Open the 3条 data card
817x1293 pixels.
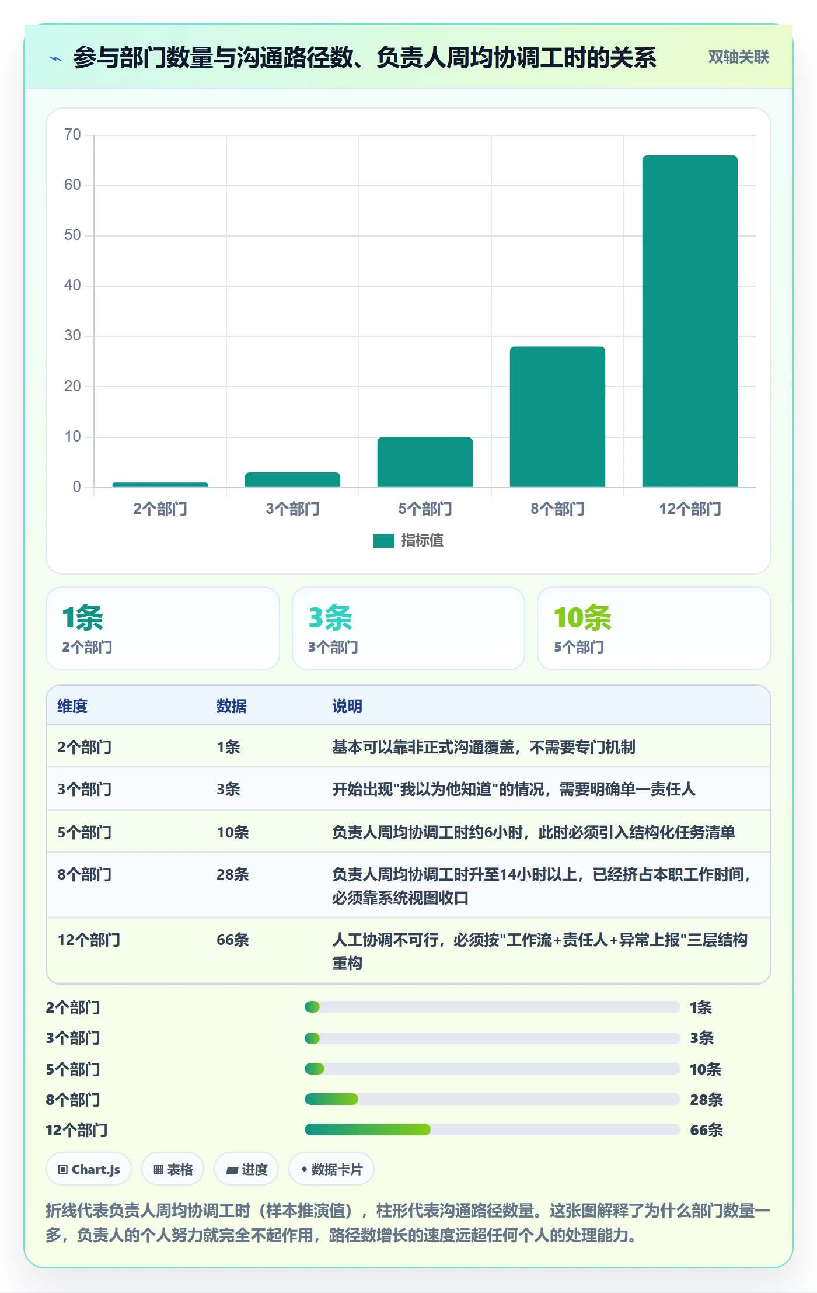pyautogui.click(x=408, y=628)
